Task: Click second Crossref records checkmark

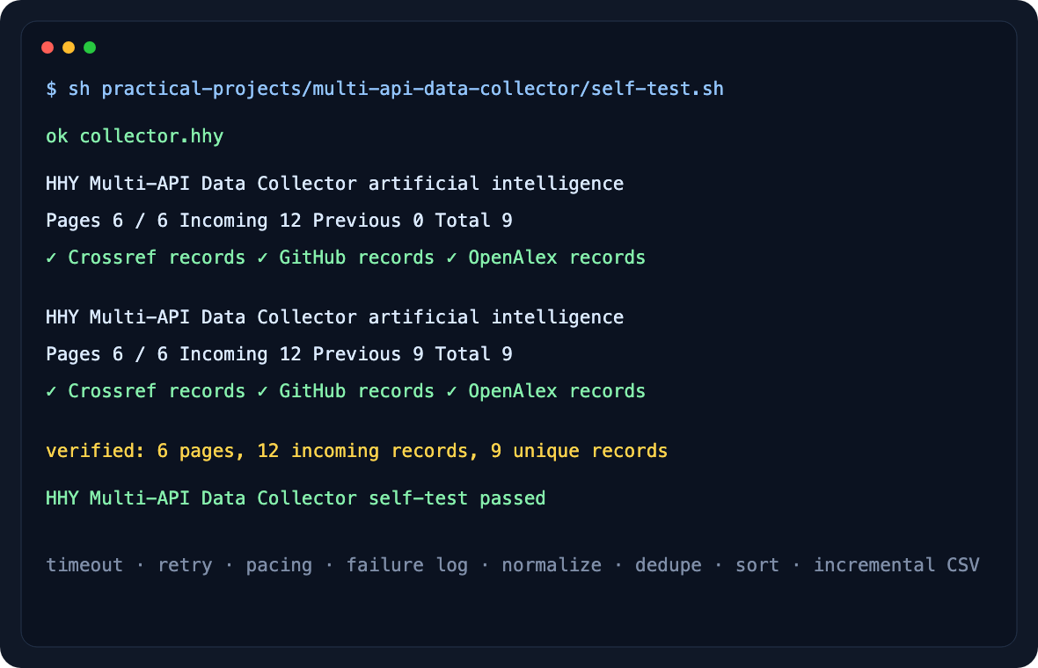Action: (x=51, y=391)
